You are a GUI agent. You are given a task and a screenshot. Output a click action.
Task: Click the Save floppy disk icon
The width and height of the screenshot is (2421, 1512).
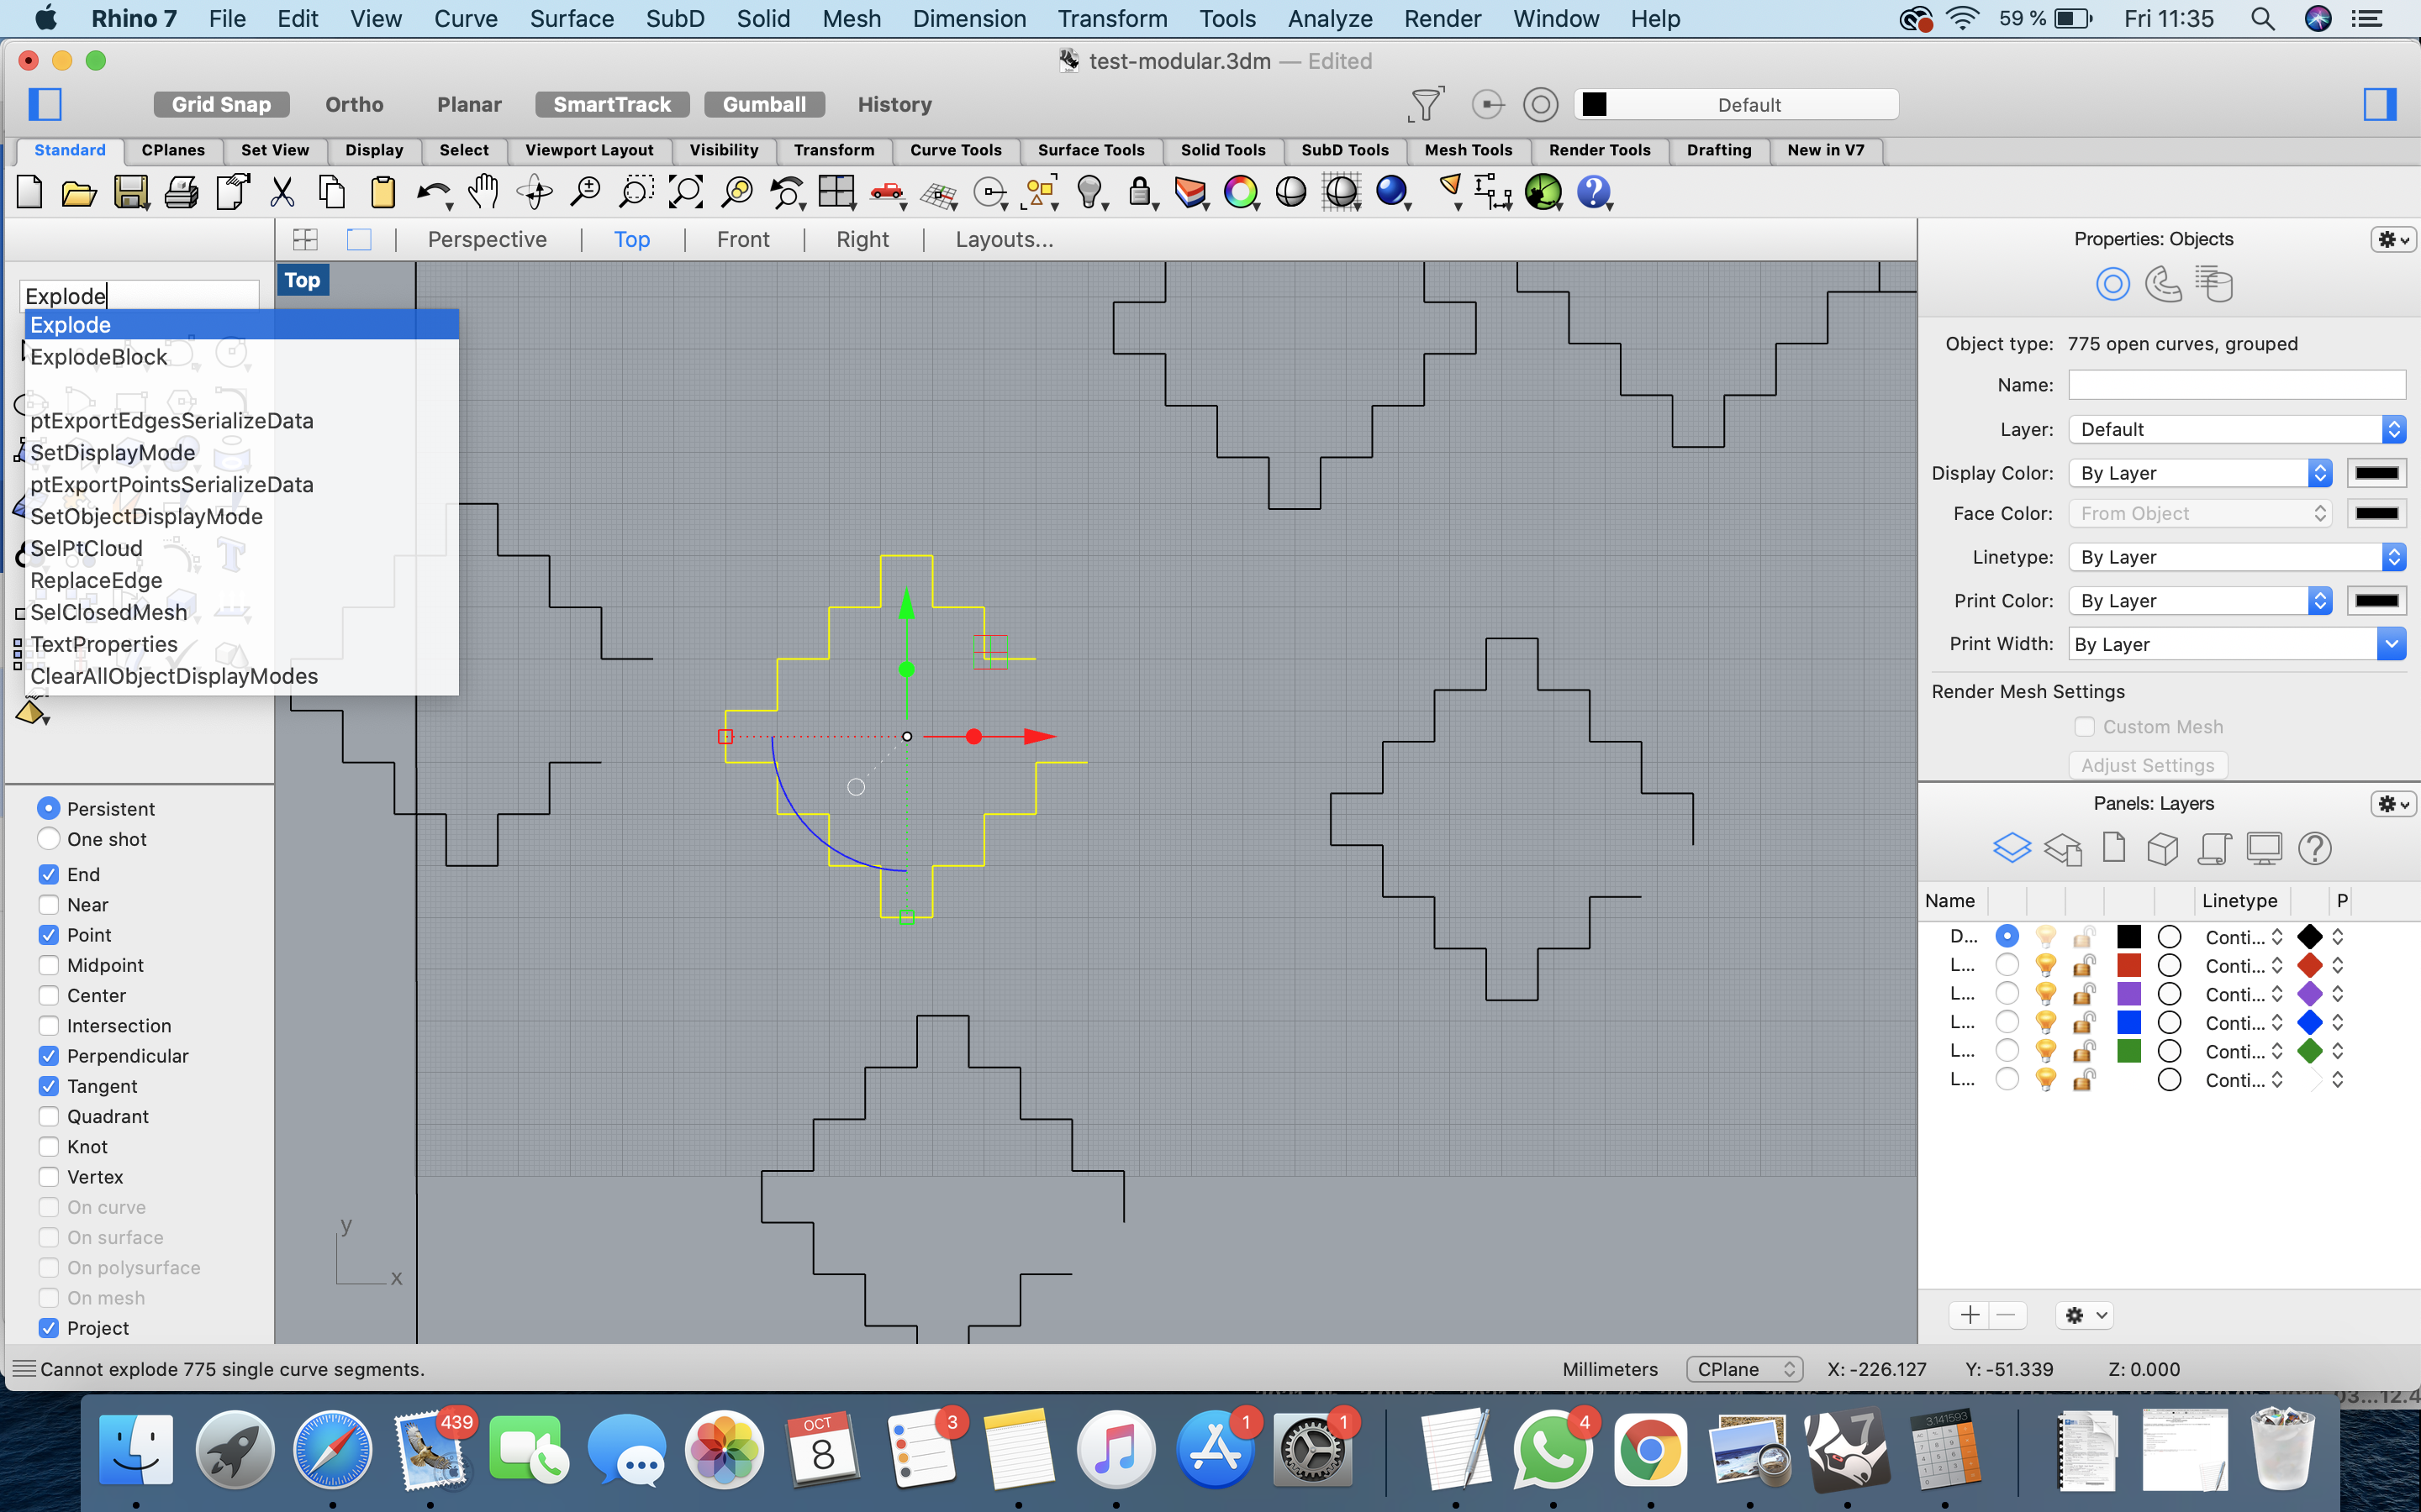point(130,191)
